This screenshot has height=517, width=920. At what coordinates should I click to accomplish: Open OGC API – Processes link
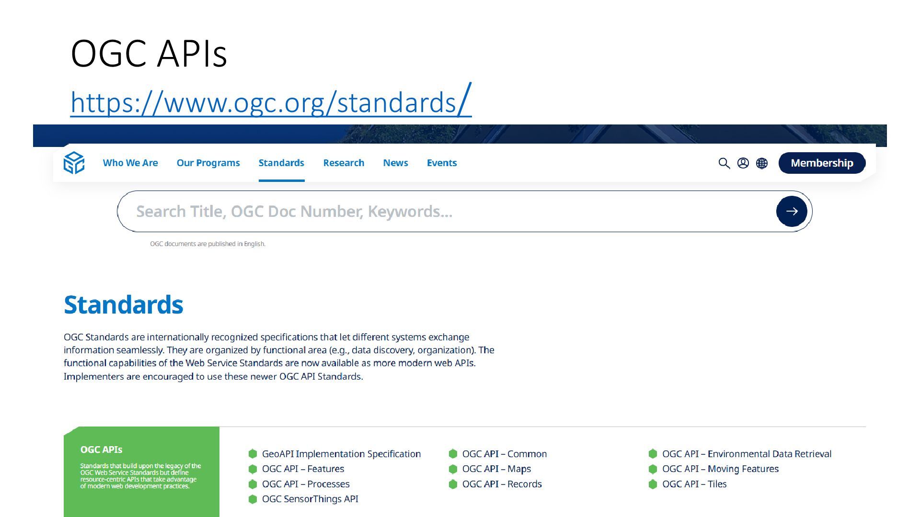306,484
